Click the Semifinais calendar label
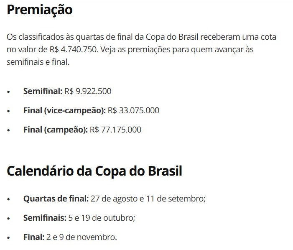The height and width of the screenshot is (250, 293). tap(45, 218)
